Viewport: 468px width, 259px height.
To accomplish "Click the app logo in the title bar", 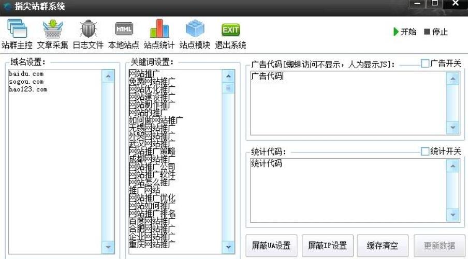I will (7, 6).
